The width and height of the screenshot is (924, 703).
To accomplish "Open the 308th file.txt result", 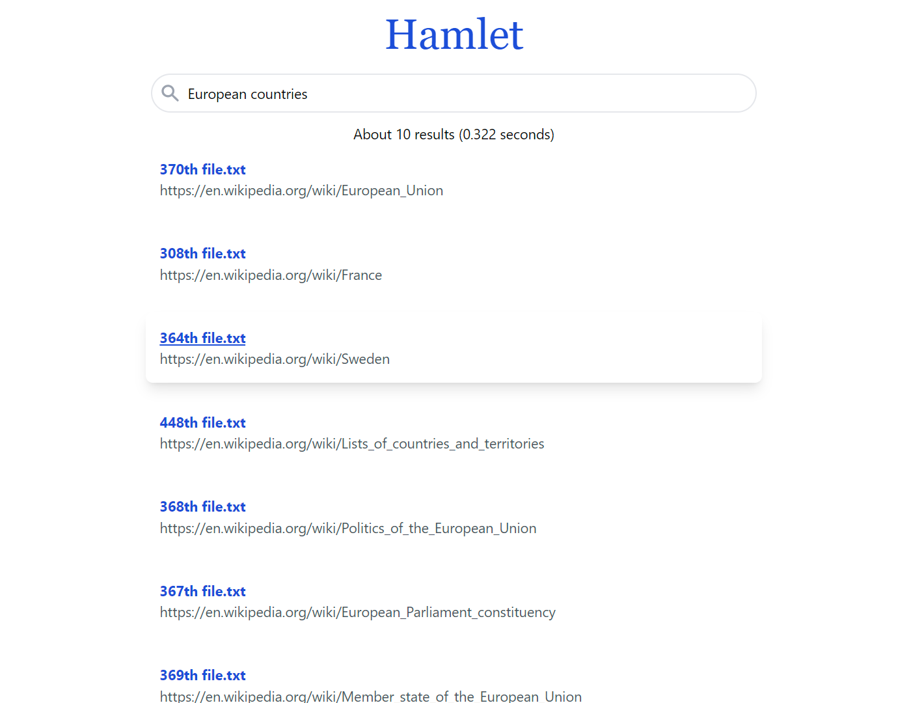I will point(202,253).
